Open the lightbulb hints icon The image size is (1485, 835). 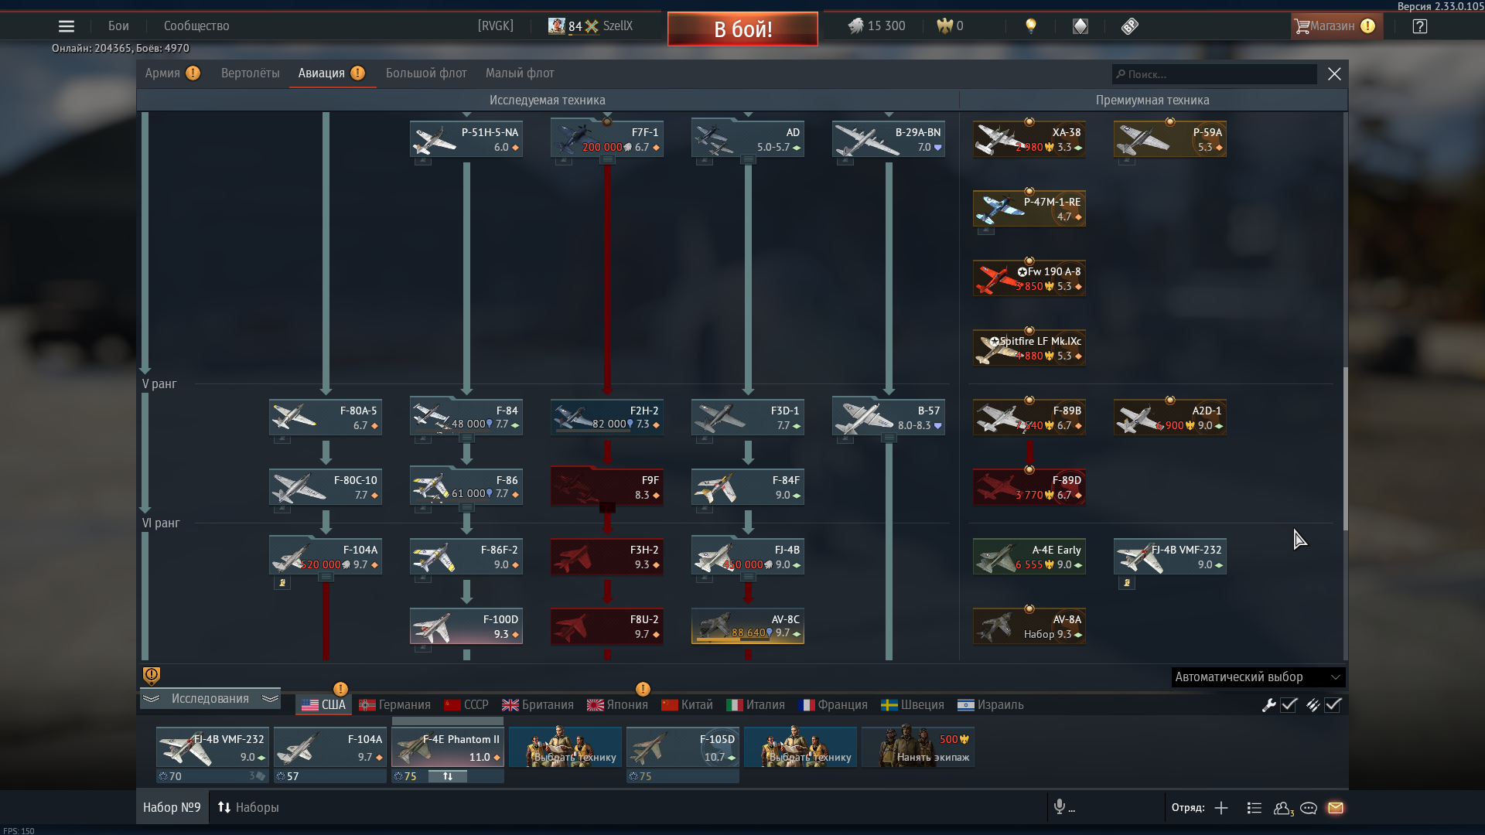[1030, 26]
